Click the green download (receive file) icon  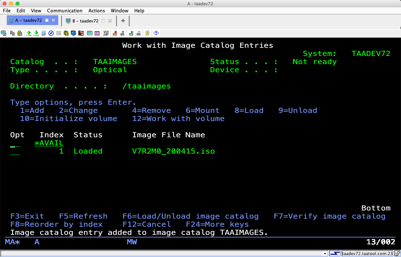click(x=36, y=33)
